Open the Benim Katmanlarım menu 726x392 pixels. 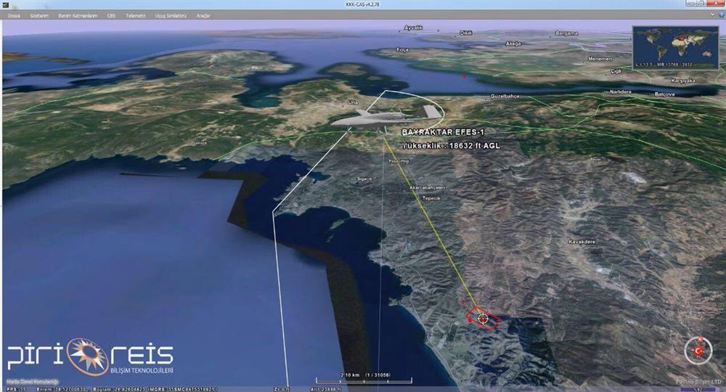tap(78, 15)
